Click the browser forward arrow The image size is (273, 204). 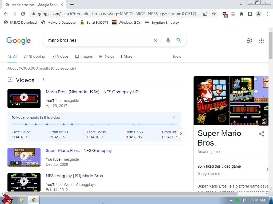[x=14, y=14]
